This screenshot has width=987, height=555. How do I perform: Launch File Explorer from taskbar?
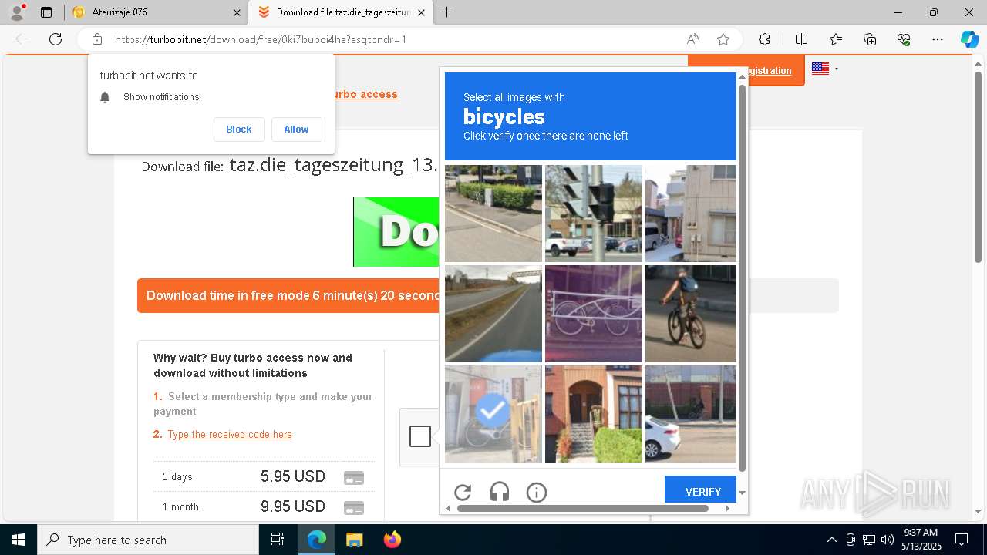[354, 540]
